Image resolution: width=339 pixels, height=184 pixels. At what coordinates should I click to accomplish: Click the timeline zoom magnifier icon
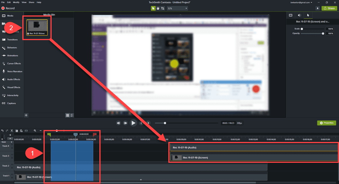35,131
